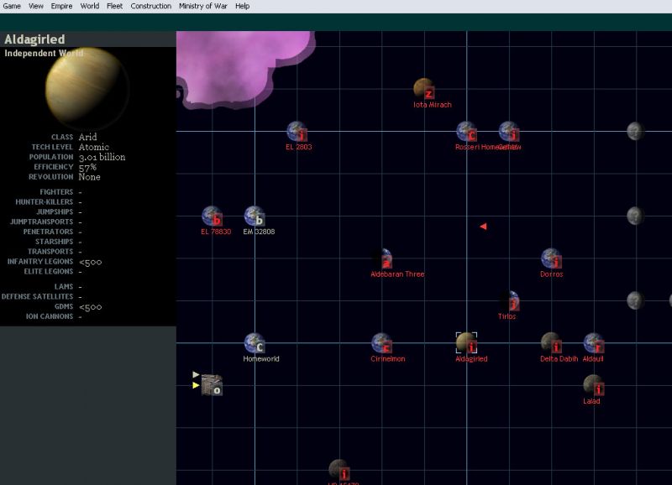Open the Ministry of War menu
The height and width of the screenshot is (485, 672).
(x=202, y=6)
